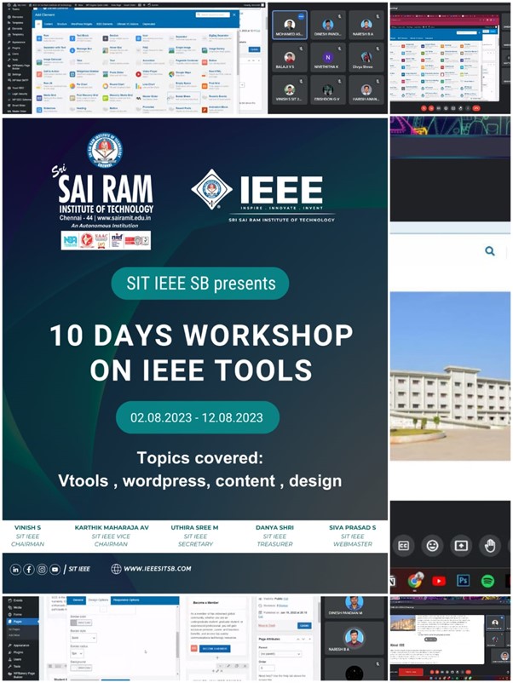Raise hand in the meeting

(490, 545)
